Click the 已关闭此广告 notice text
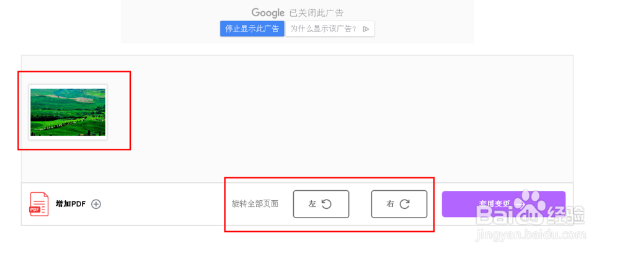620x256 pixels. point(316,12)
